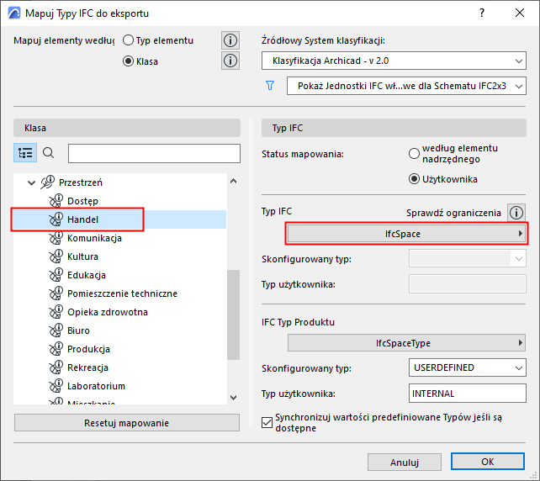This screenshot has height=481, width=540.
Task: Click the Archicad logo in title bar
Action: point(13,13)
